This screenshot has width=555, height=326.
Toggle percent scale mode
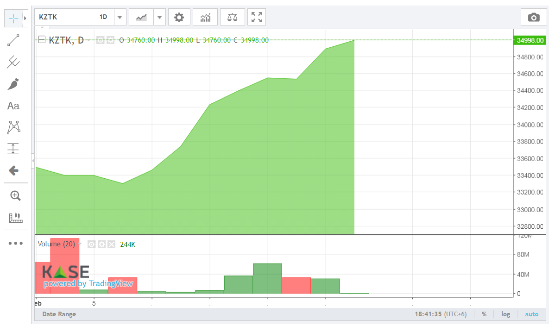484,314
